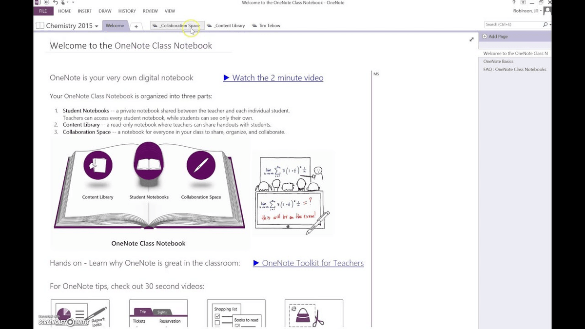Viewport: 585px width, 329px height.
Task: Switch to the HOME ribbon tab
Action: click(x=64, y=11)
